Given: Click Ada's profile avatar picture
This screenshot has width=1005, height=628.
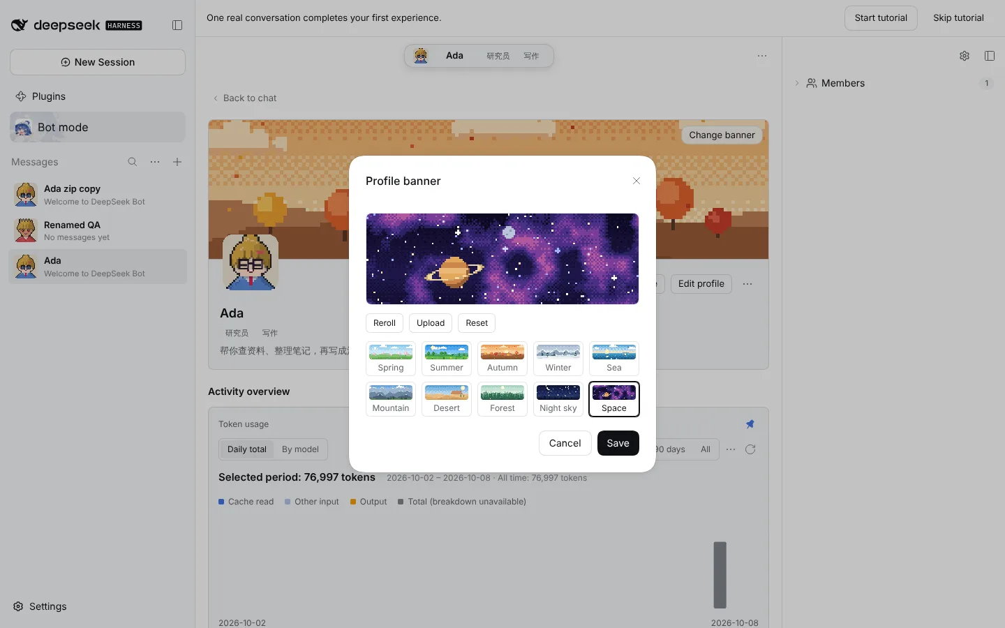Looking at the screenshot, I should (251, 262).
